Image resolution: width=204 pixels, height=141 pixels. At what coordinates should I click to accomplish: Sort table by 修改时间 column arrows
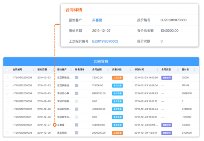click(x=157, y=70)
